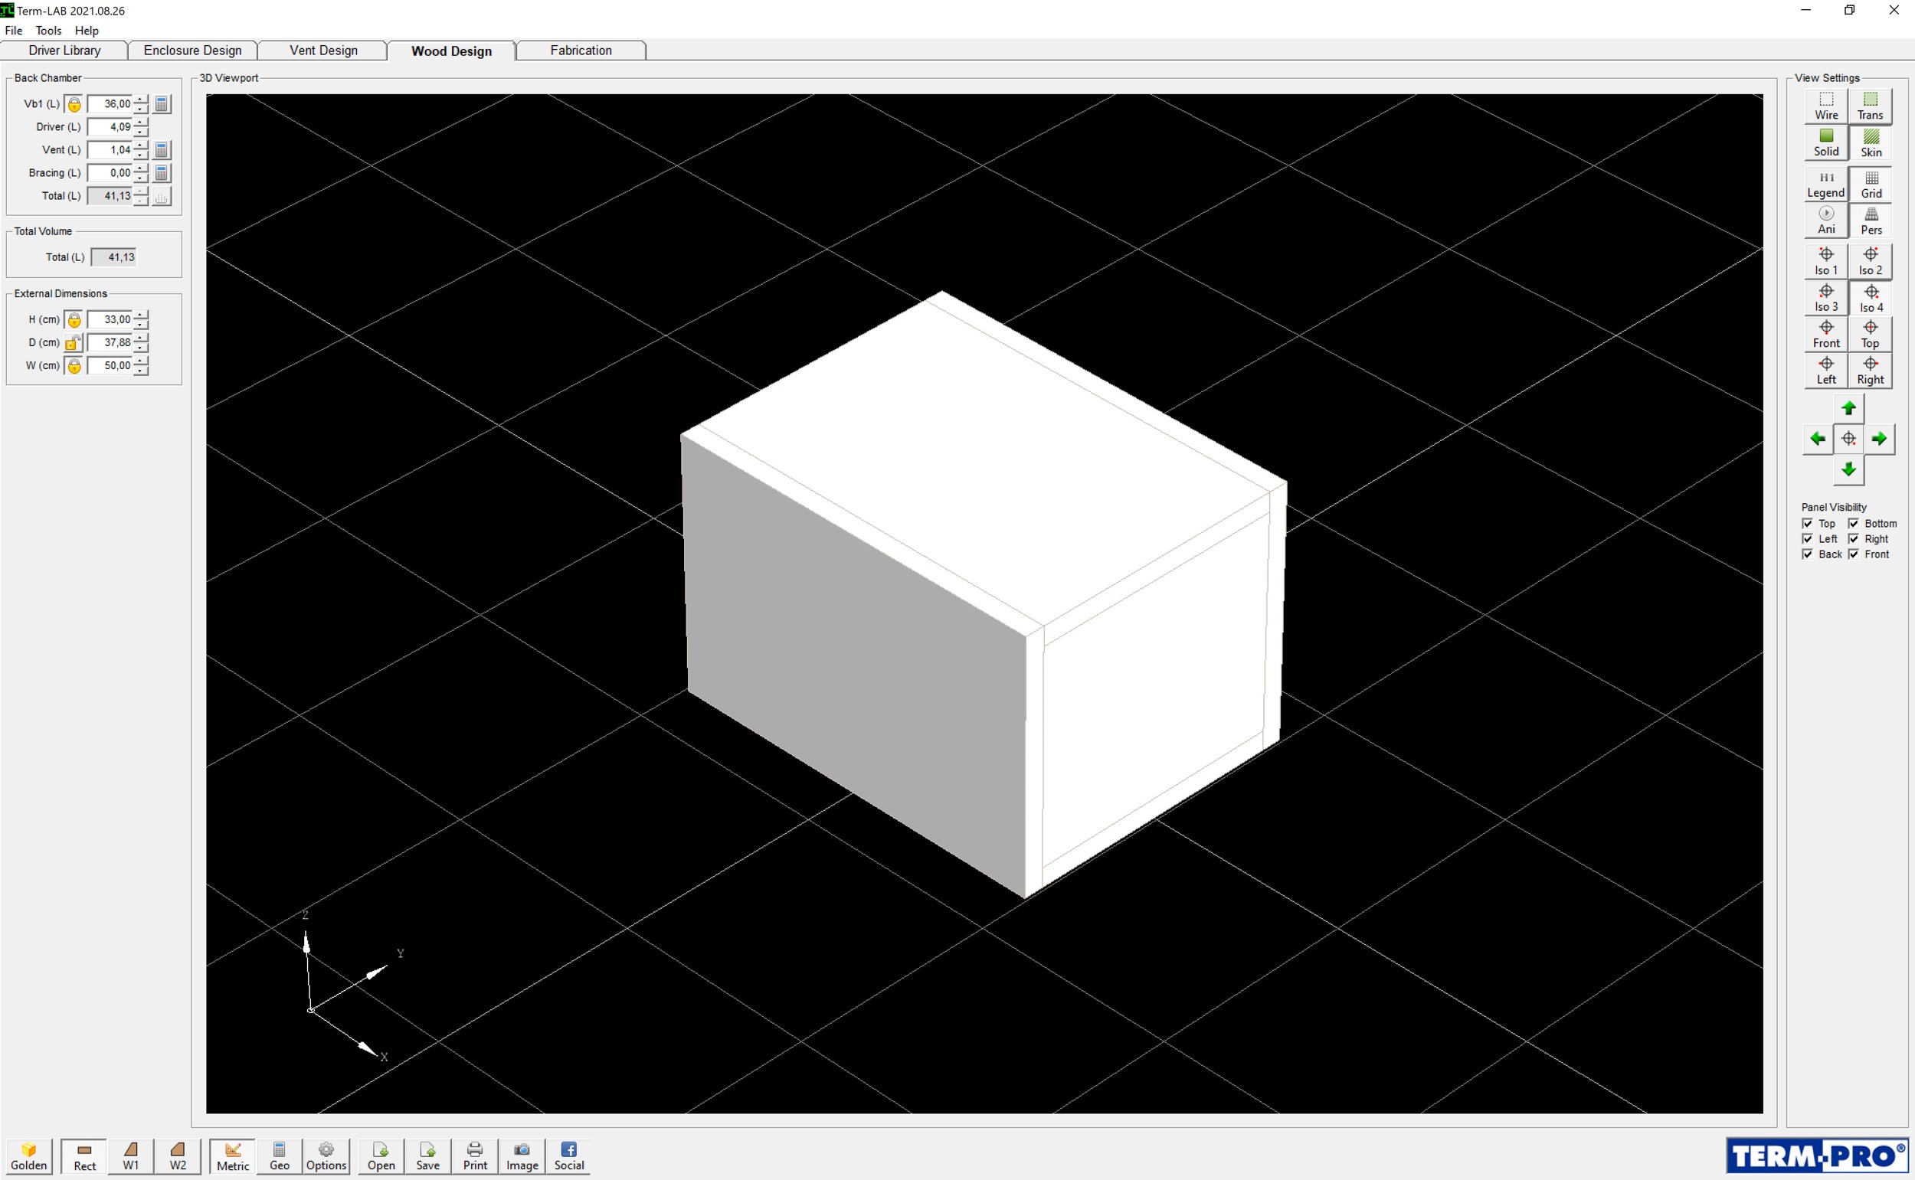Switch to the Fabrication tab
The height and width of the screenshot is (1180, 1915).
(x=580, y=50)
